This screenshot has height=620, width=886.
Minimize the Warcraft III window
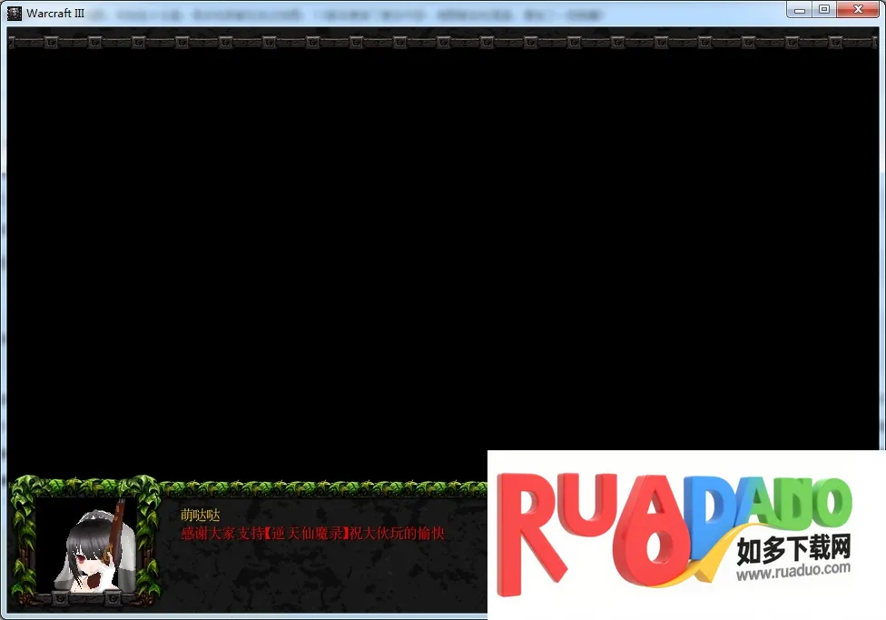point(799,10)
